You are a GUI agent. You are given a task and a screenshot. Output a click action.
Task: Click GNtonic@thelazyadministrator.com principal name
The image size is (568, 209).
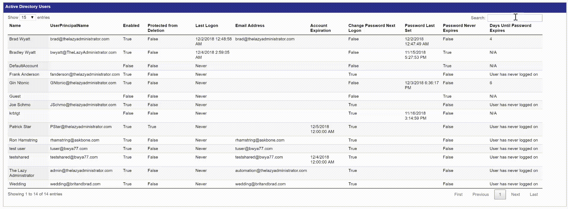click(x=83, y=83)
